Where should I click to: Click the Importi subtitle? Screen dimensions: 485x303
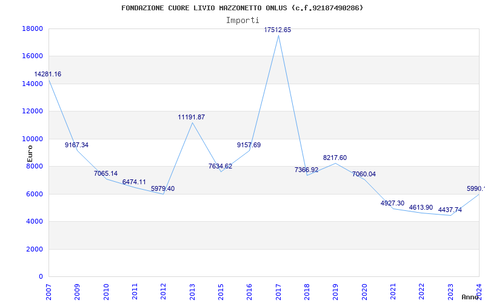(x=242, y=21)
